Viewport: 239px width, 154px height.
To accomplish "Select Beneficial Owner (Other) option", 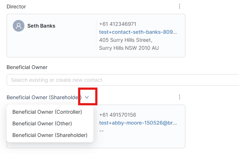I will coord(42,123).
